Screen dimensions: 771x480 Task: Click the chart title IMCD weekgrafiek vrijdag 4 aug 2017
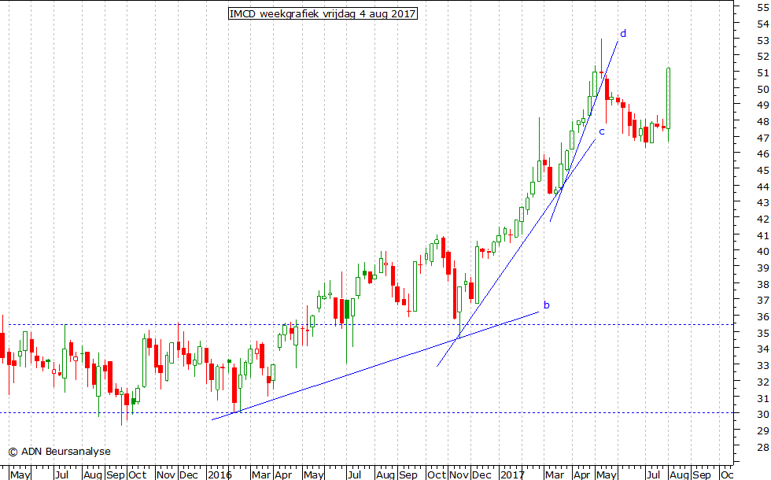coord(323,13)
